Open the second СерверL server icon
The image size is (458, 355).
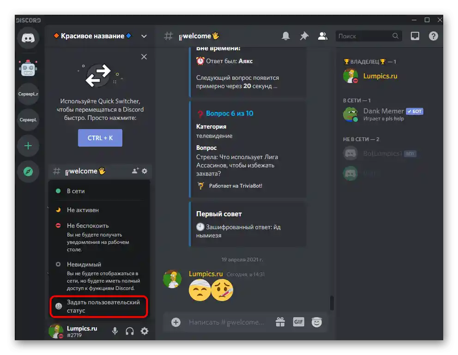pos(28,119)
